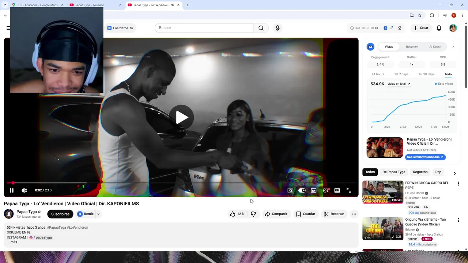Toggle subtitles/closed captions button
The width and height of the screenshot is (468, 263).
point(314,190)
